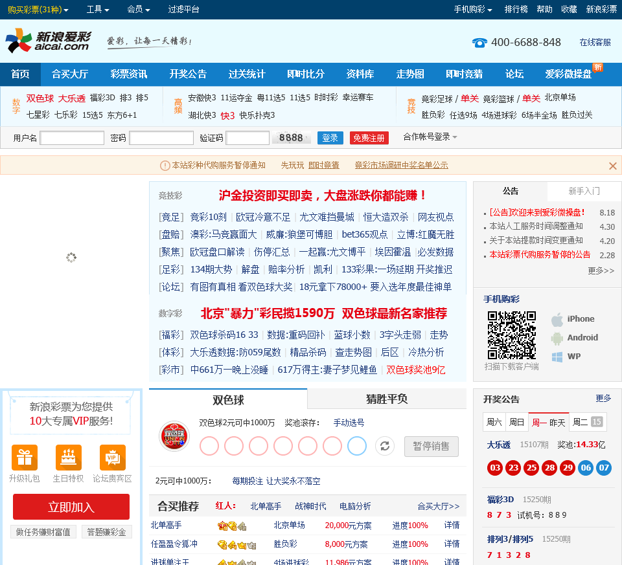This screenshot has height=565, width=622.
Task: Open the 每期投注 让大奖永不落空 link
Action: 276,482
